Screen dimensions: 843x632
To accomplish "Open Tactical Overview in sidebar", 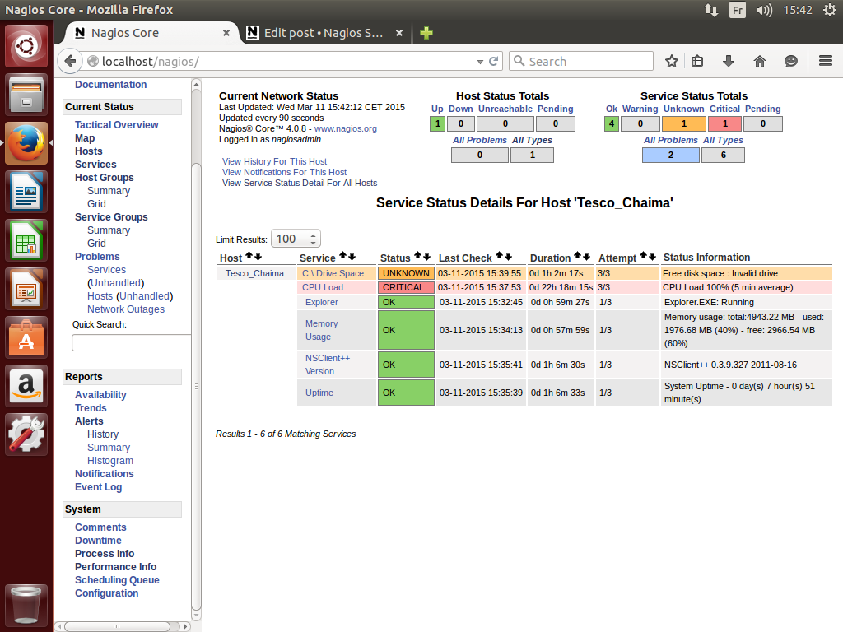I will (x=116, y=125).
